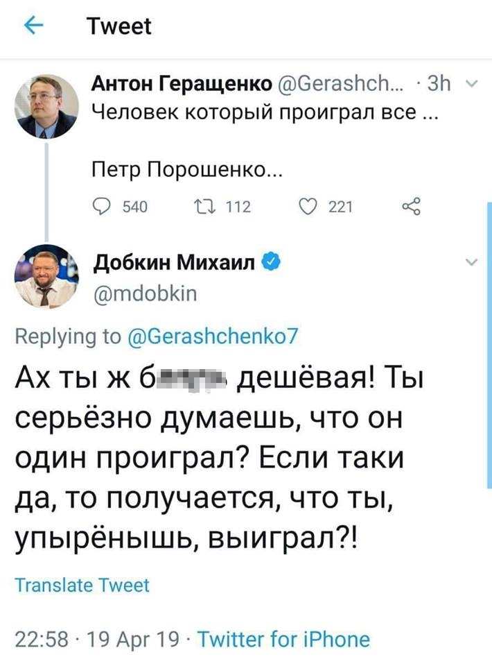Viewport: 492px width, 666px height.
Task: Open the @mdobkin handle
Action: 145,294
